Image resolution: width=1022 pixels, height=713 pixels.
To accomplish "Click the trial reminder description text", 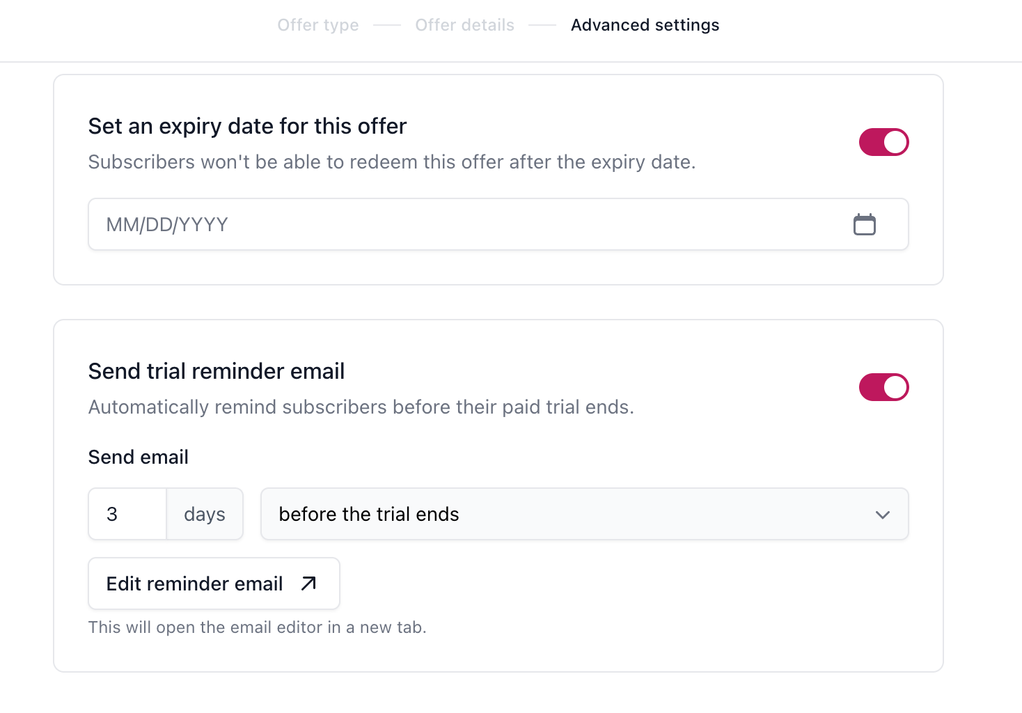I will [x=361, y=407].
